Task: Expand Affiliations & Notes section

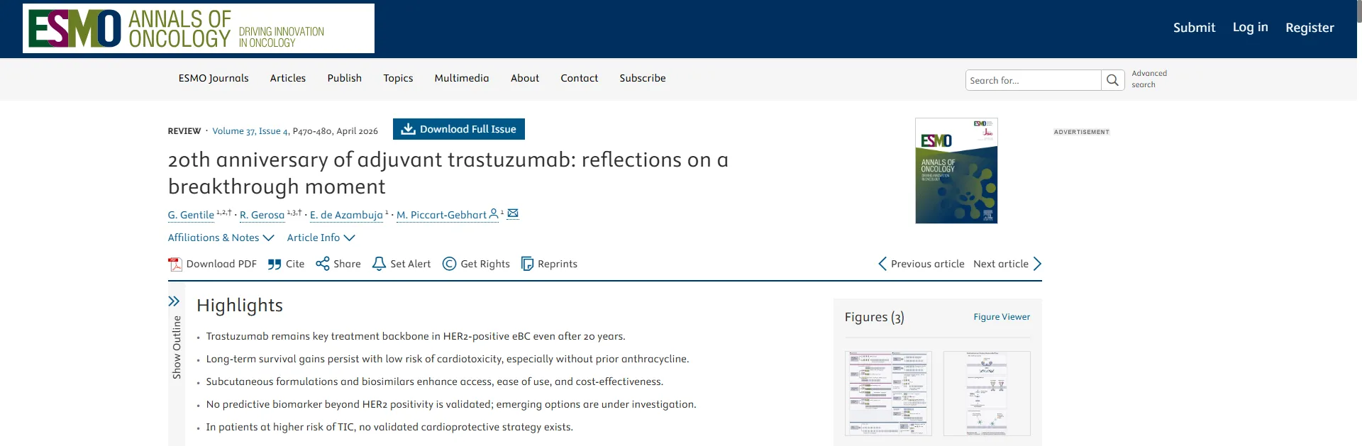Action: tap(221, 238)
